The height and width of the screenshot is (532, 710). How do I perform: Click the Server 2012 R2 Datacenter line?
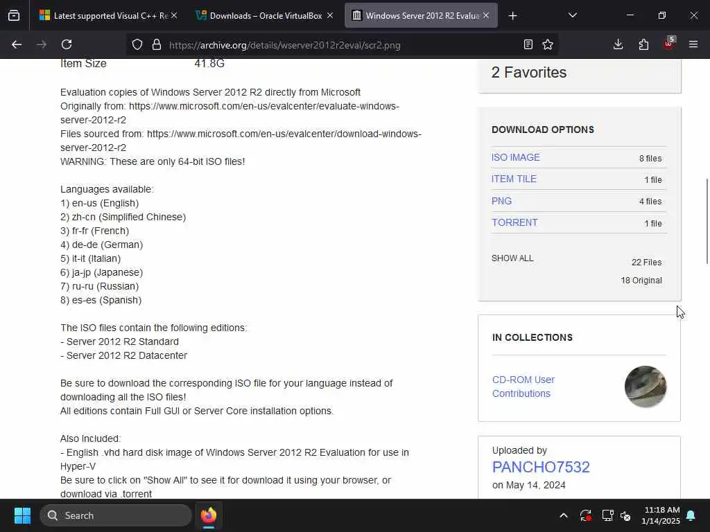(123, 355)
